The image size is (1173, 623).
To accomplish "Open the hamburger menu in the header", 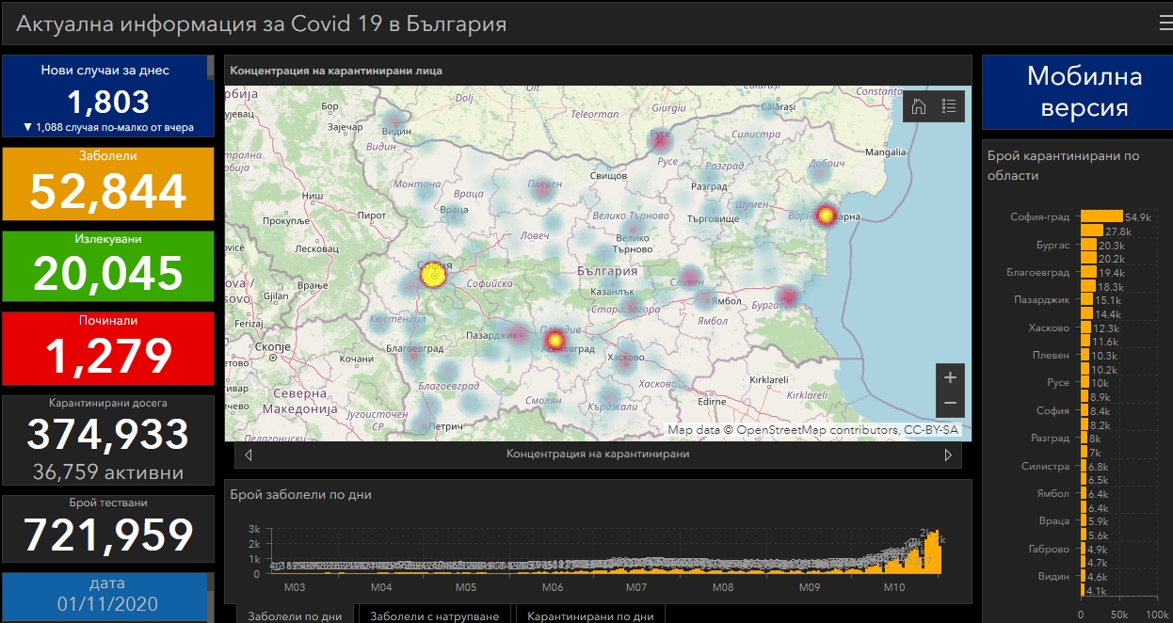I will 1165,24.
